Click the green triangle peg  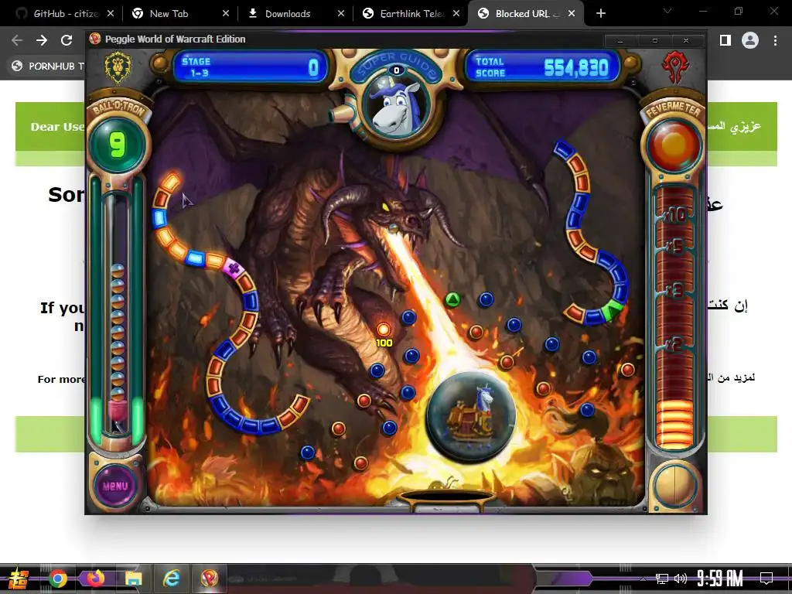[452, 300]
